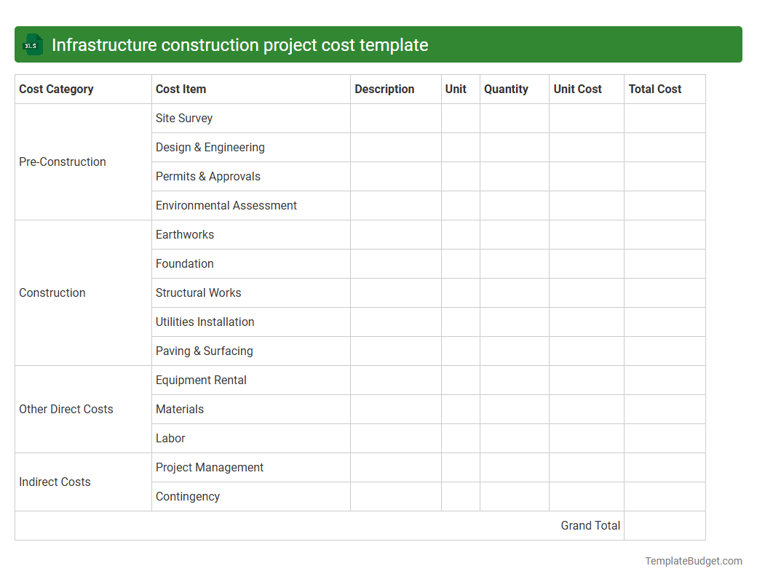The height and width of the screenshot is (582, 757).
Task: Click the Permits & Approvals cell
Action: point(207,176)
